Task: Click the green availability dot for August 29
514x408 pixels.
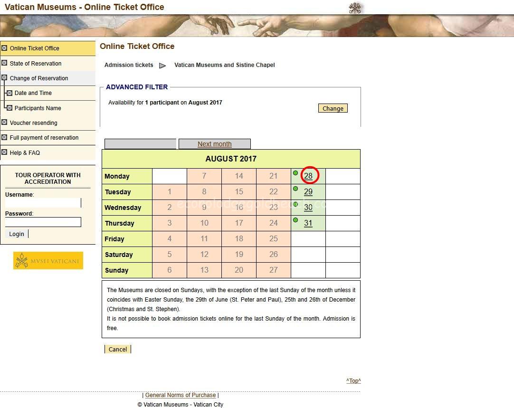Action: (x=295, y=189)
